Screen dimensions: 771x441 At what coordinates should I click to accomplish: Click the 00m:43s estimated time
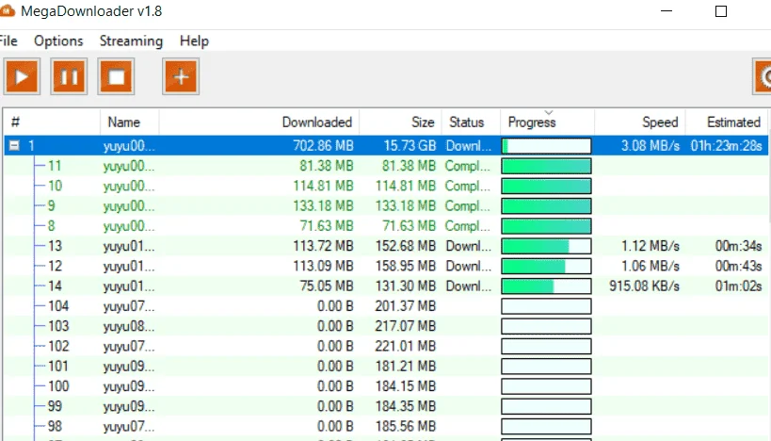coord(739,267)
